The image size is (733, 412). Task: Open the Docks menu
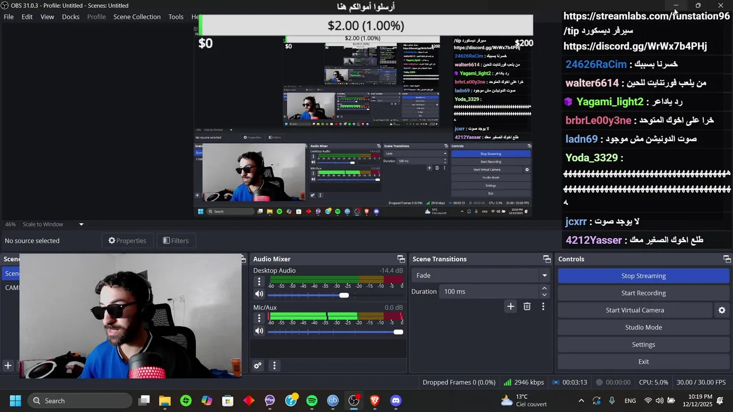[x=70, y=17]
